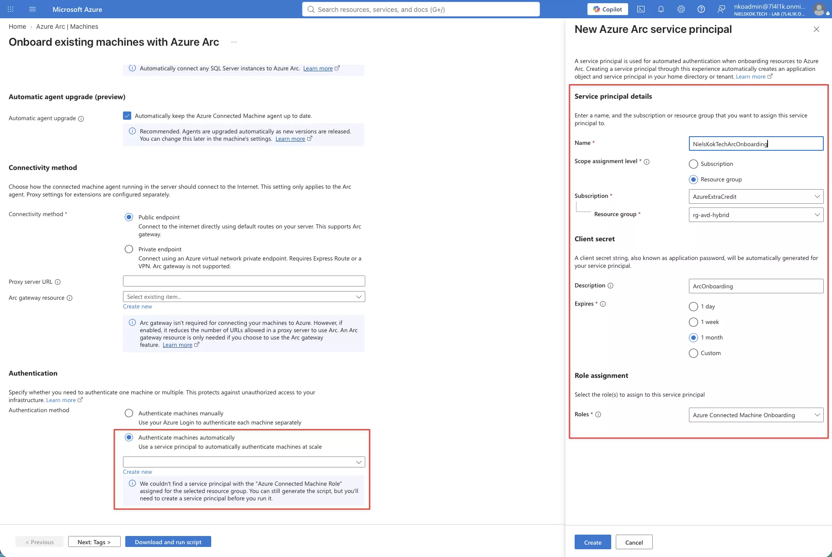This screenshot has width=832, height=557.
Task: Click info icon beside Proxy server URL
Action: click(58, 282)
